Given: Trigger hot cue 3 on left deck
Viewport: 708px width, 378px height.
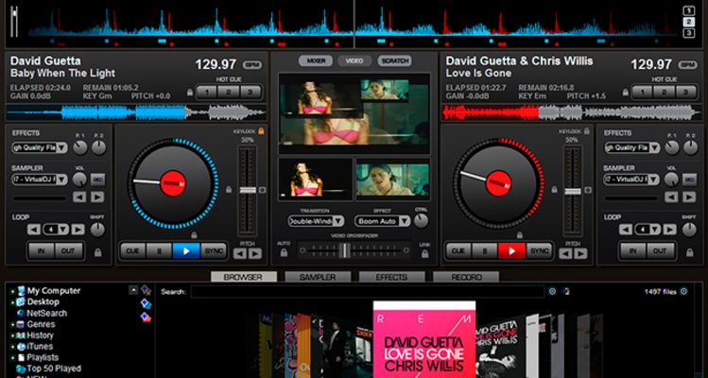Looking at the screenshot, I should [250, 92].
